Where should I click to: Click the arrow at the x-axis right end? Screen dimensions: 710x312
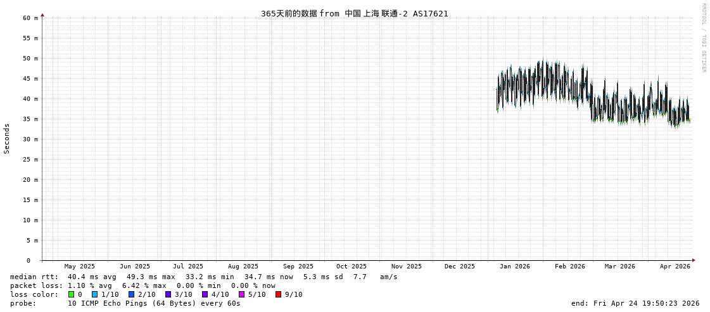click(694, 260)
